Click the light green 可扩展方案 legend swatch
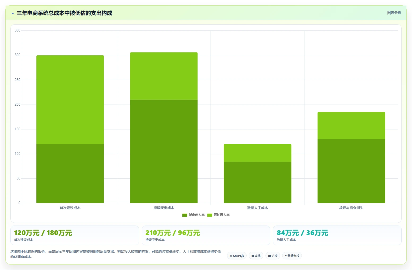This screenshot has height=270, width=412. [210, 215]
